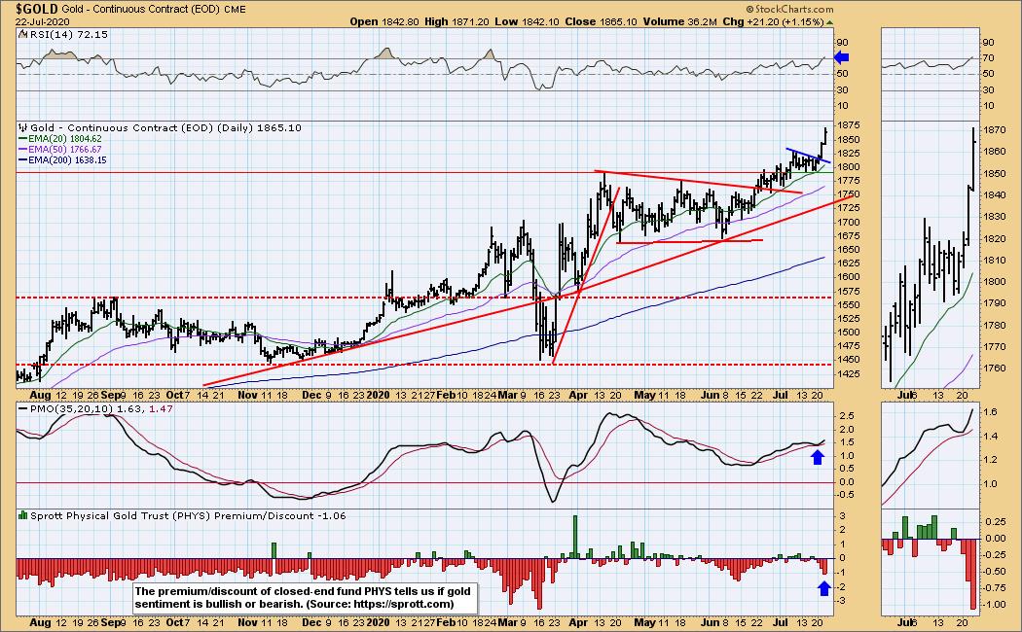Click the RSI line symbol beside RSI(14)
Screen dimensions: 1022x632
[24, 34]
